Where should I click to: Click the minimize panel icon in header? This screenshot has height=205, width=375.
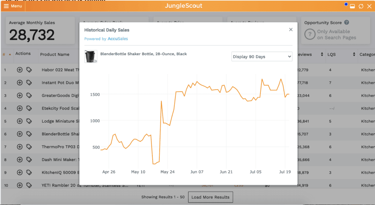point(352,6)
